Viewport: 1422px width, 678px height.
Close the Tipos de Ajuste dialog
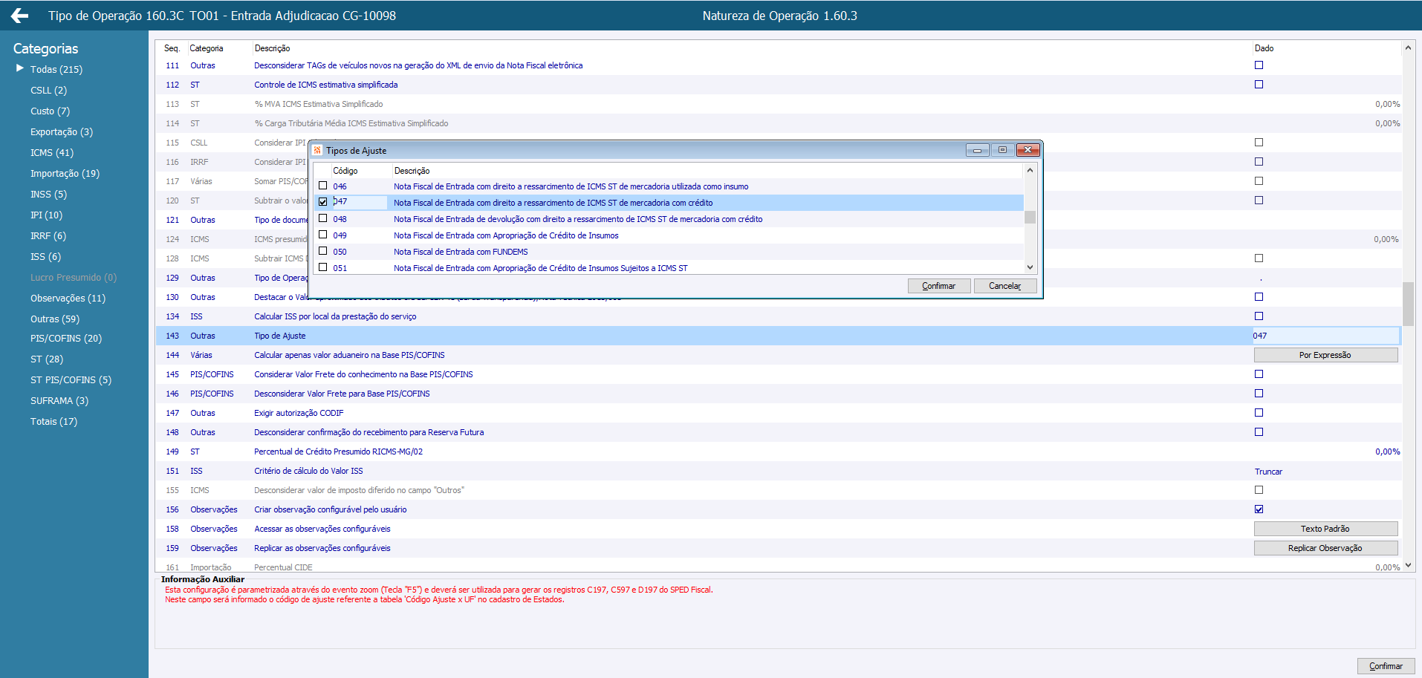(x=1027, y=150)
